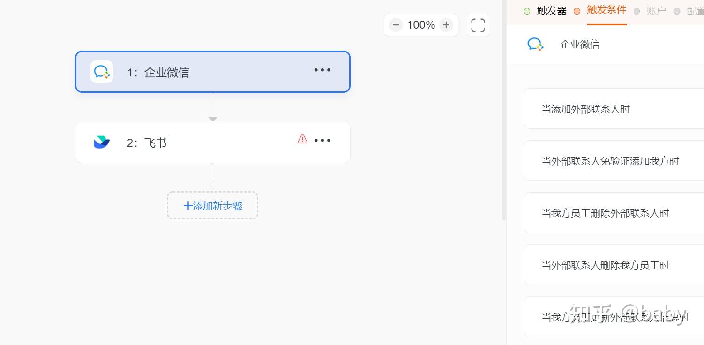This screenshot has height=345, width=704.
Task: Click the 企业微信 icon in step 1
Action: tap(102, 72)
